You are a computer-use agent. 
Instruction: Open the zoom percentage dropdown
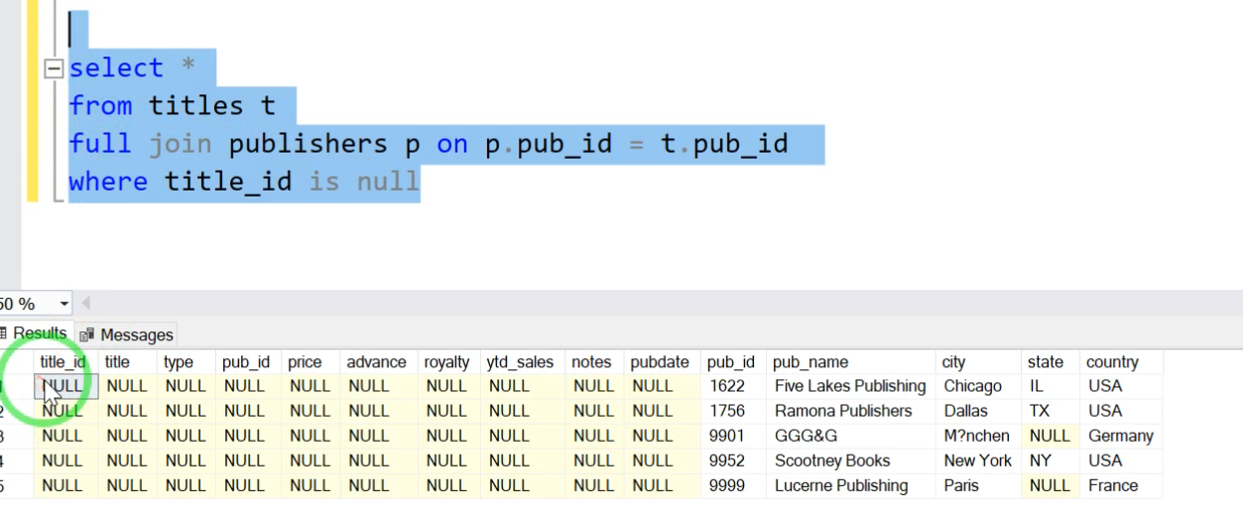[64, 304]
